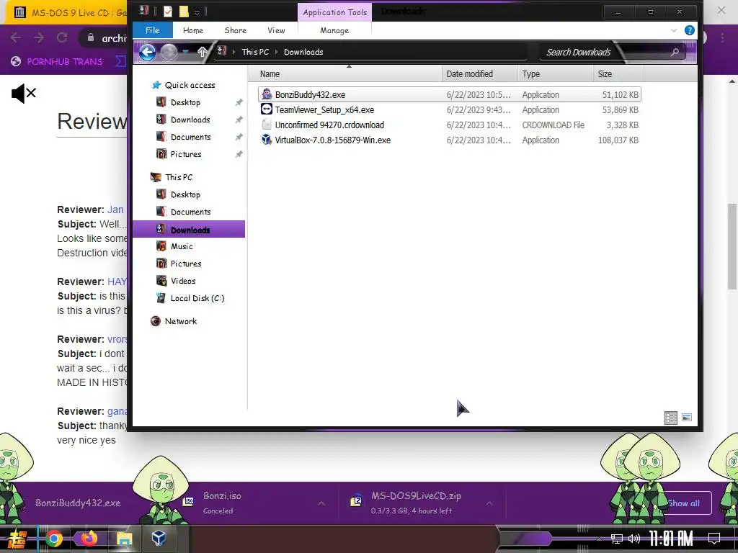Screen dimensions: 738x553
Task: Open the Manage ribbon tab
Action: pyautogui.click(x=334, y=30)
